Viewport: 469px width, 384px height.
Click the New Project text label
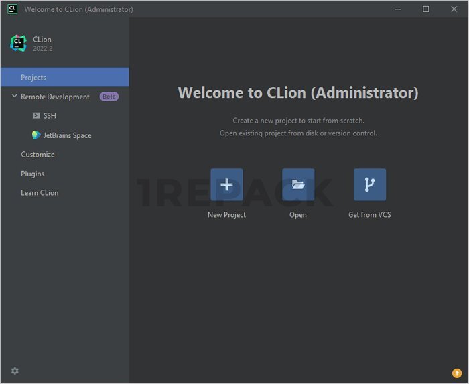click(226, 215)
